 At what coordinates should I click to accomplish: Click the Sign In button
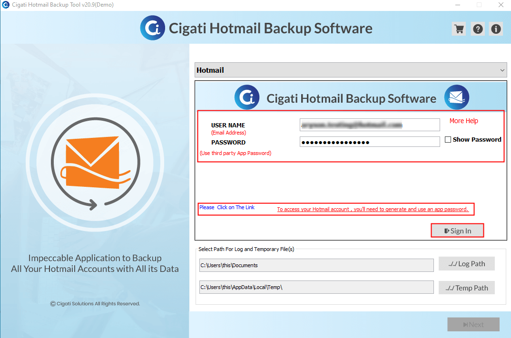coord(457,231)
